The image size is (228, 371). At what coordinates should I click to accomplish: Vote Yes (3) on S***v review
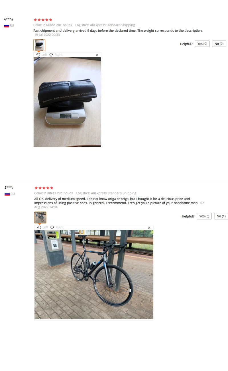(204, 216)
